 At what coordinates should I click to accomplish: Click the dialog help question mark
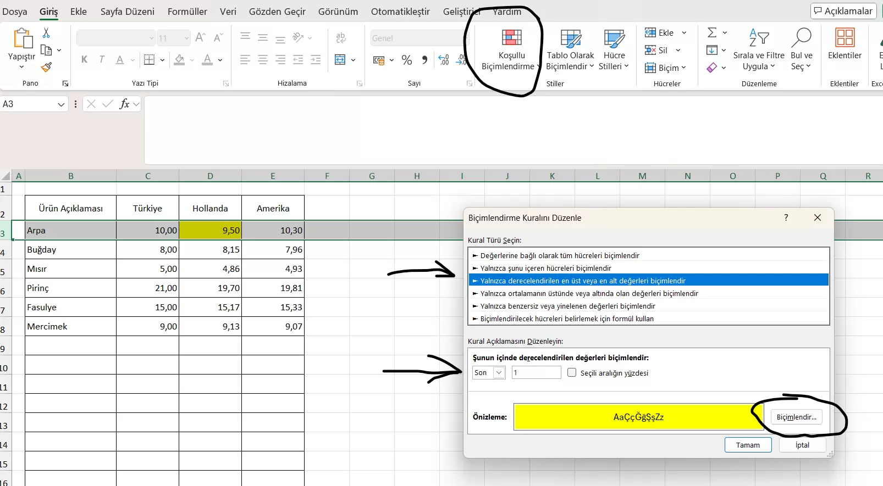point(786,217)
